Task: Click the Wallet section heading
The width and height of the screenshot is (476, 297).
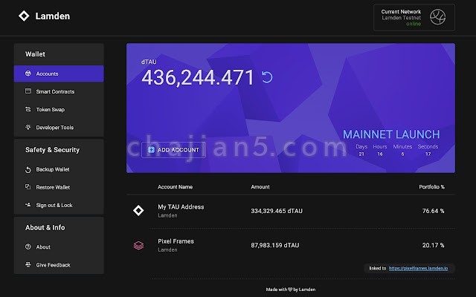Action: tap(35, 54)
